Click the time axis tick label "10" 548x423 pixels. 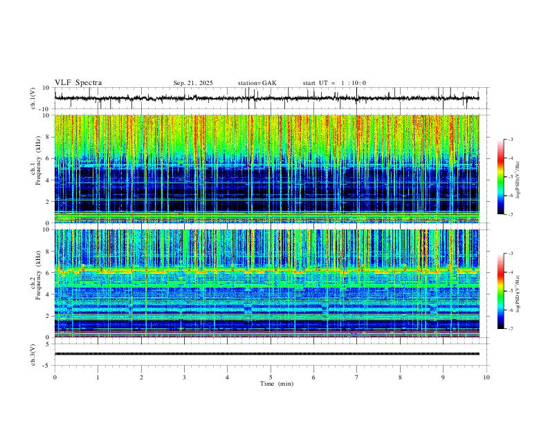486,377
